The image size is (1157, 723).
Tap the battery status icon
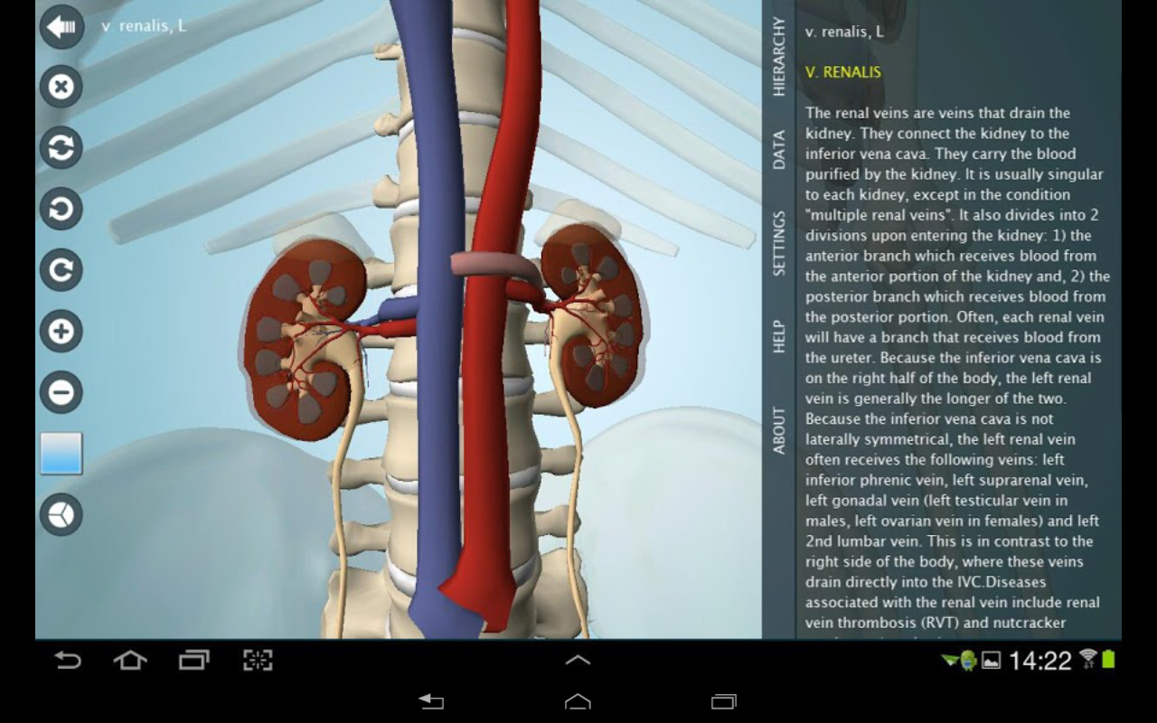1108,660
